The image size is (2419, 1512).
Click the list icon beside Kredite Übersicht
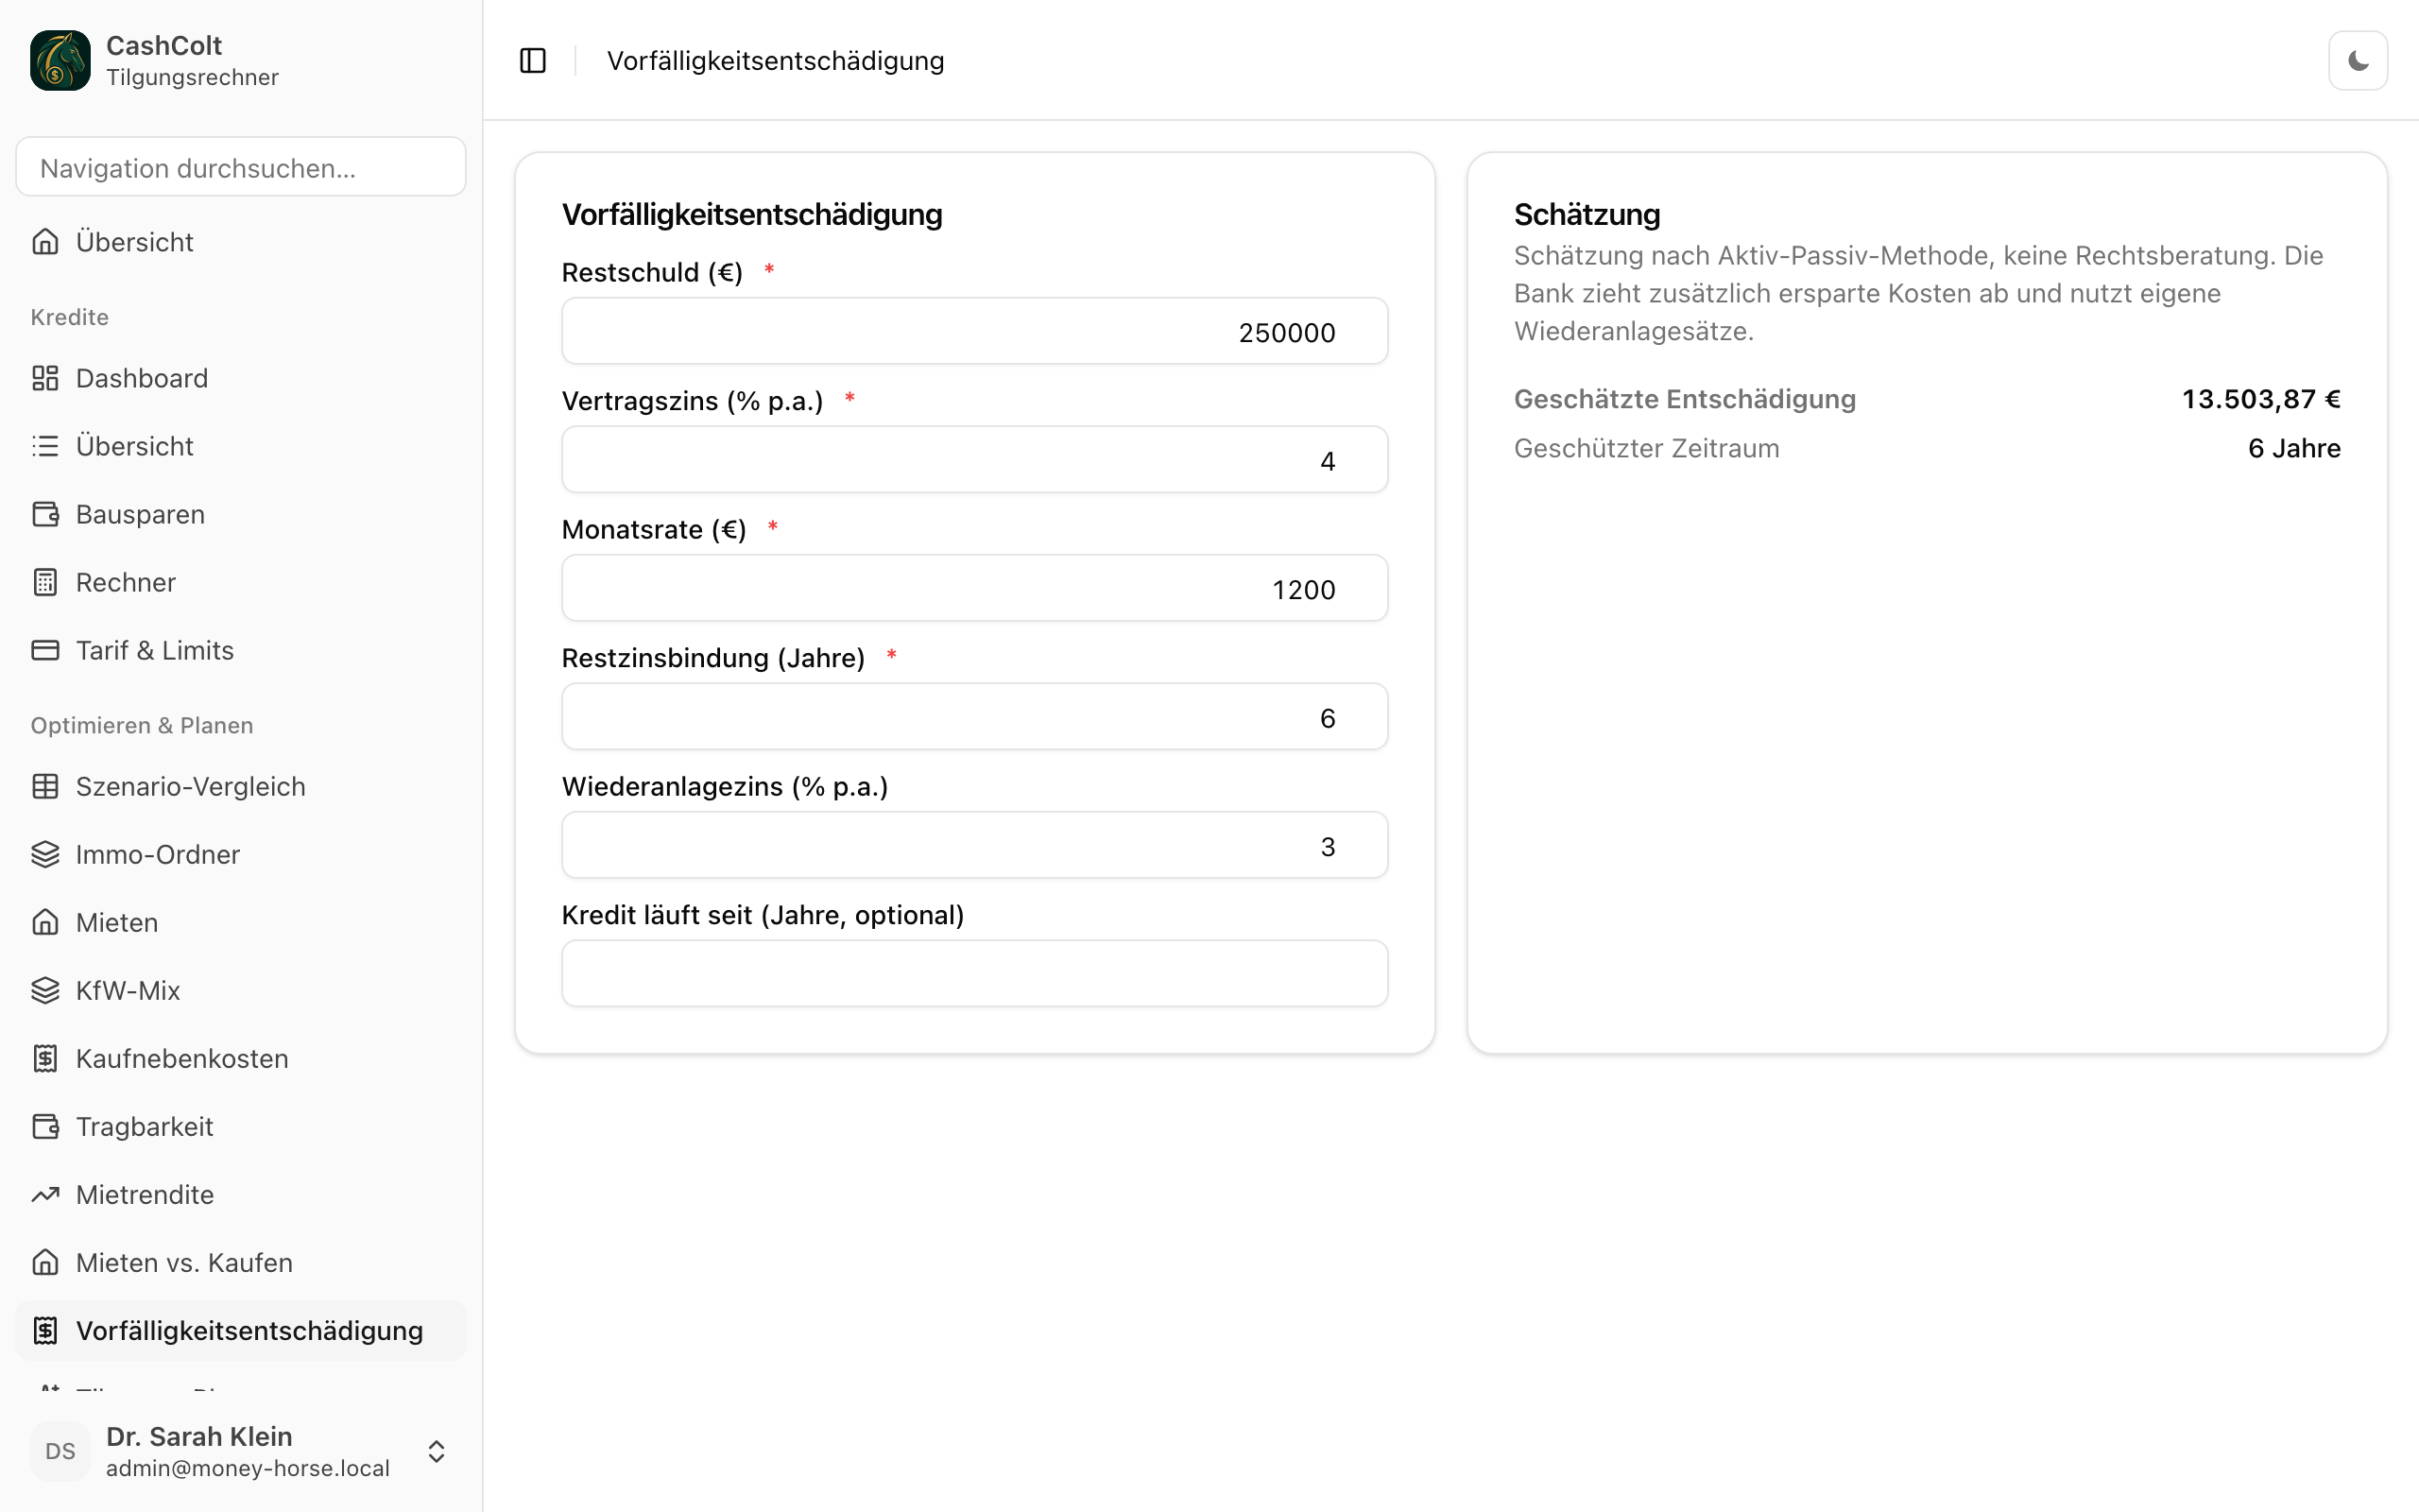point(45,446)
